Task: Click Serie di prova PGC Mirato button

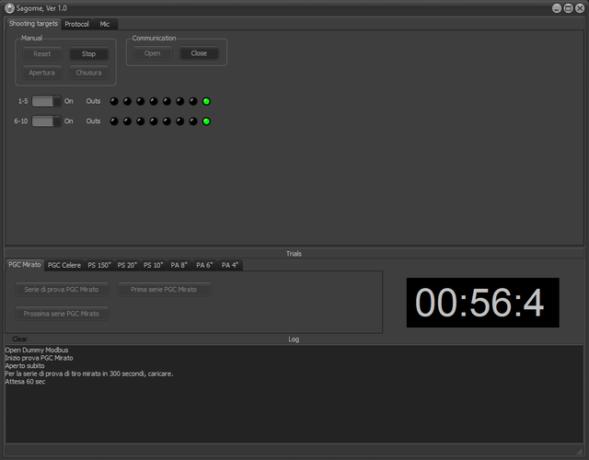Action: click(62, 290)
